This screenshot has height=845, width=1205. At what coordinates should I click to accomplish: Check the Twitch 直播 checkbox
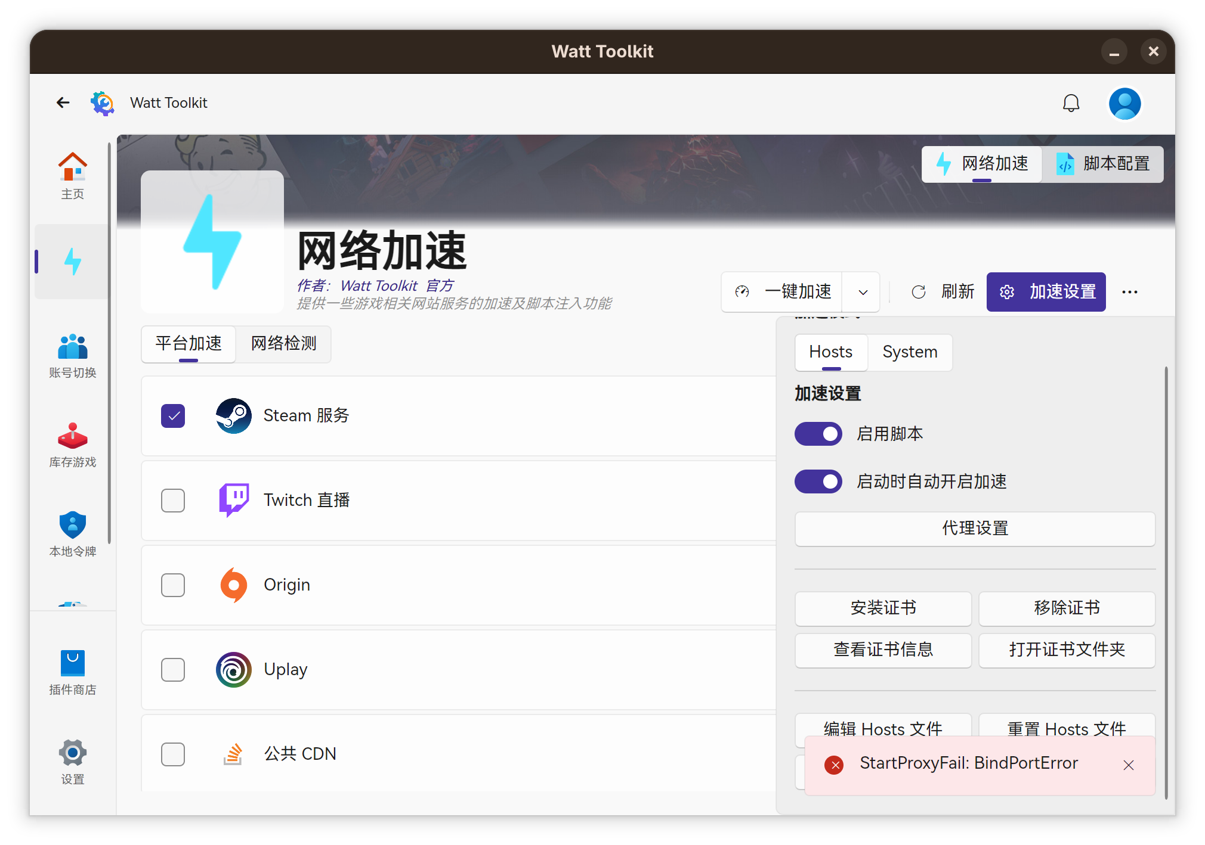(x=173, y=501)
